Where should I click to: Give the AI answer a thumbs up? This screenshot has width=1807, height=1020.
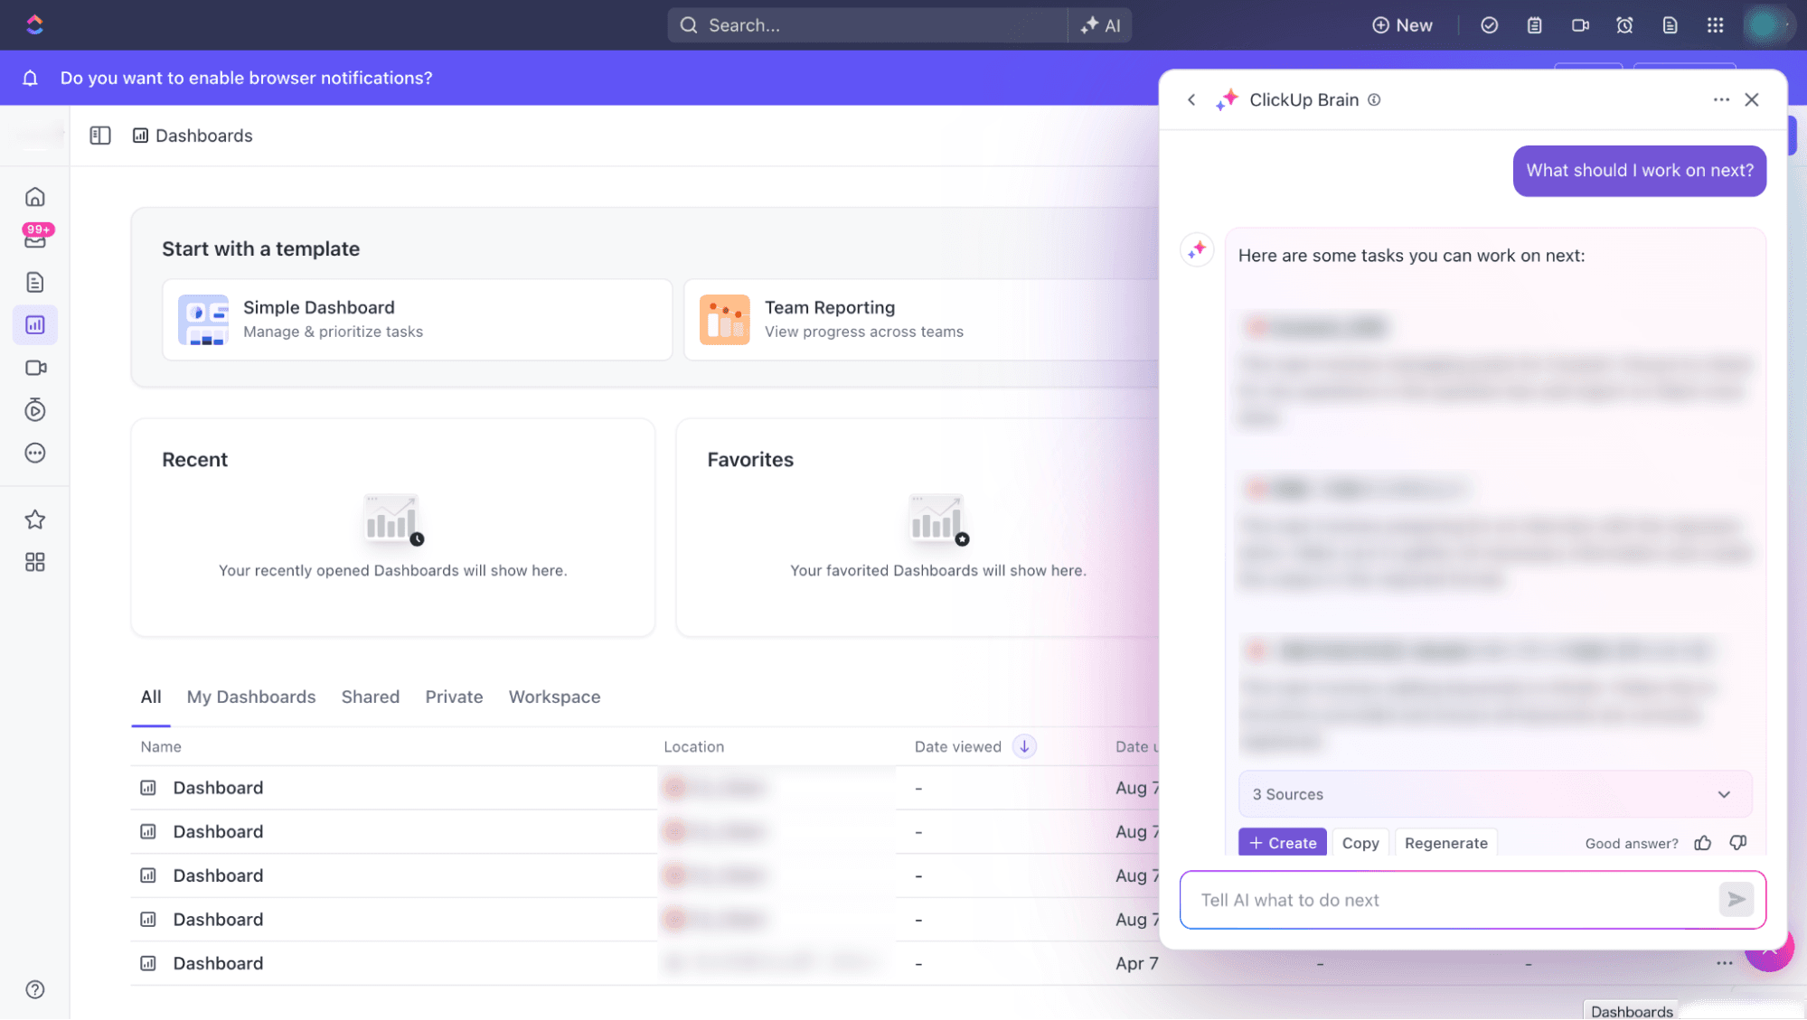coord(1703,843)
